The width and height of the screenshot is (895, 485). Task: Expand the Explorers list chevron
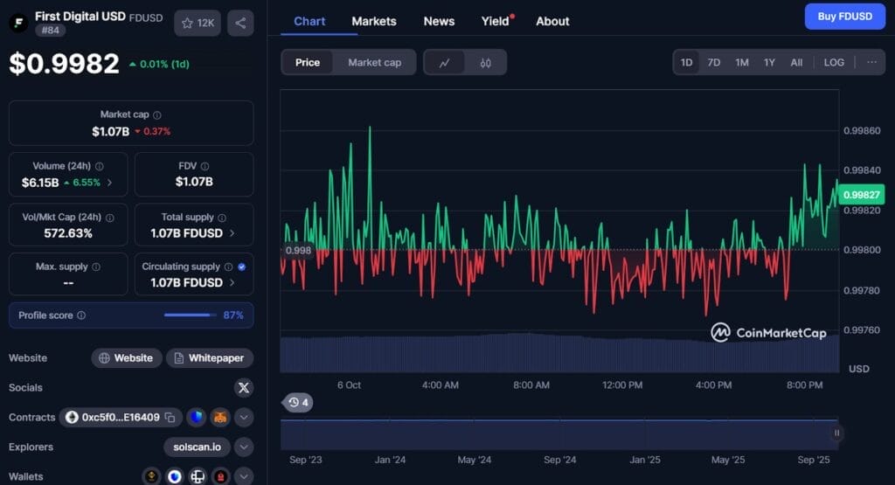tap(244, 447)
